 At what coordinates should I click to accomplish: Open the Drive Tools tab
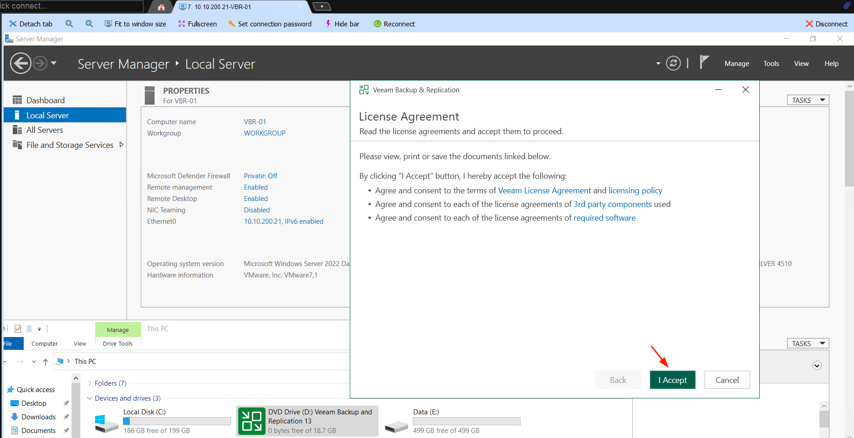tap(118, 344)
